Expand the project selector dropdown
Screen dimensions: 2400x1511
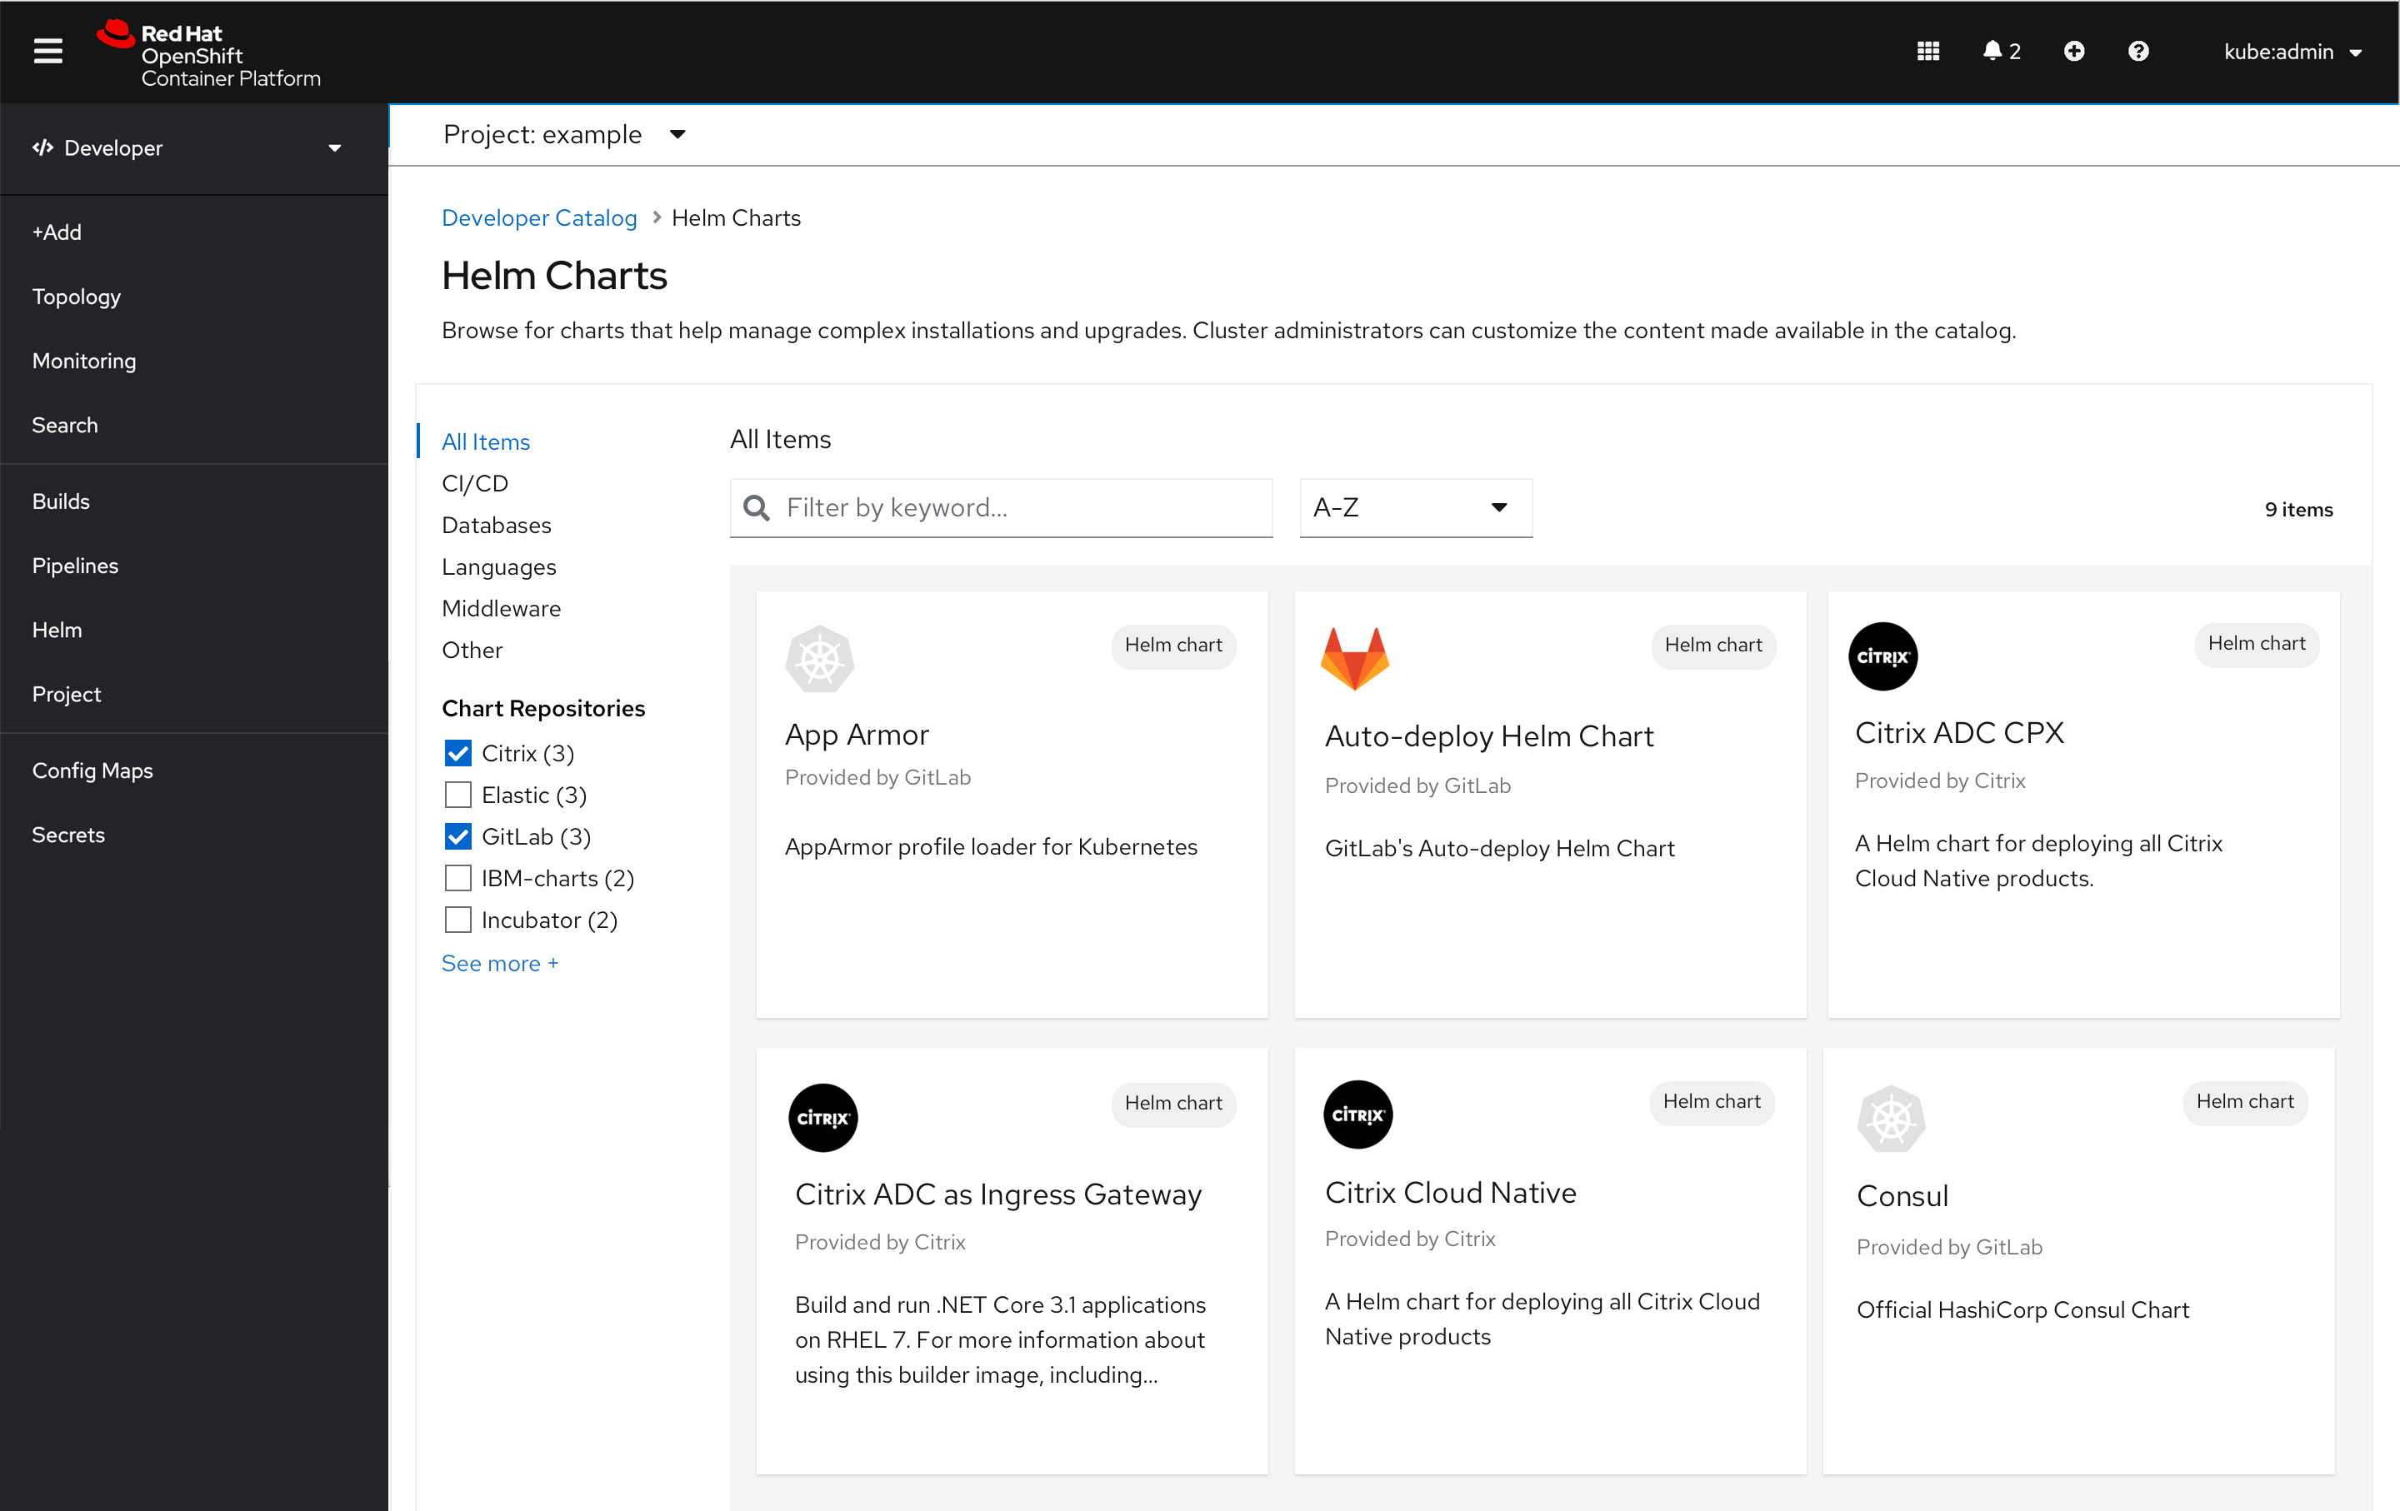[681, 134]
